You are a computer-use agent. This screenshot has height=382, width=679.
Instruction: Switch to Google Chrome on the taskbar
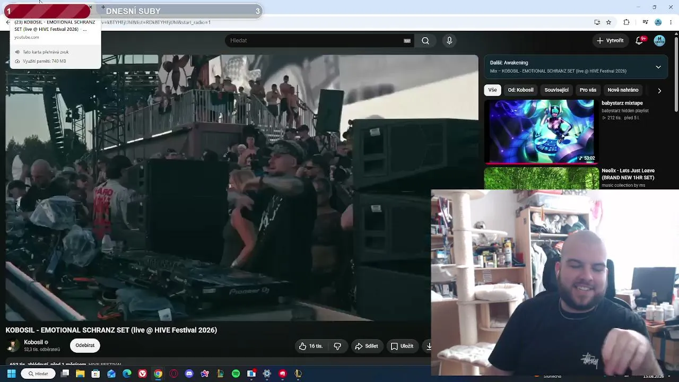click(158, 374)
